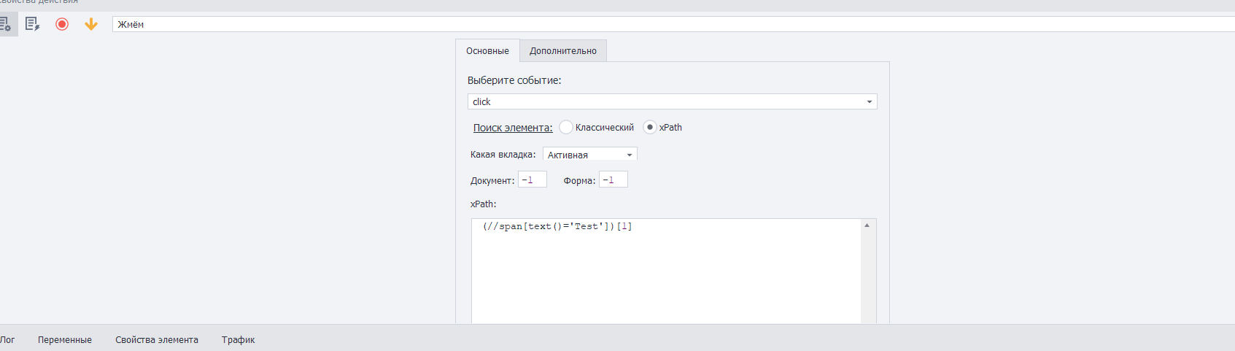Click the Документ number field
The image size is (1235, 351).
(x=532, y=180)
